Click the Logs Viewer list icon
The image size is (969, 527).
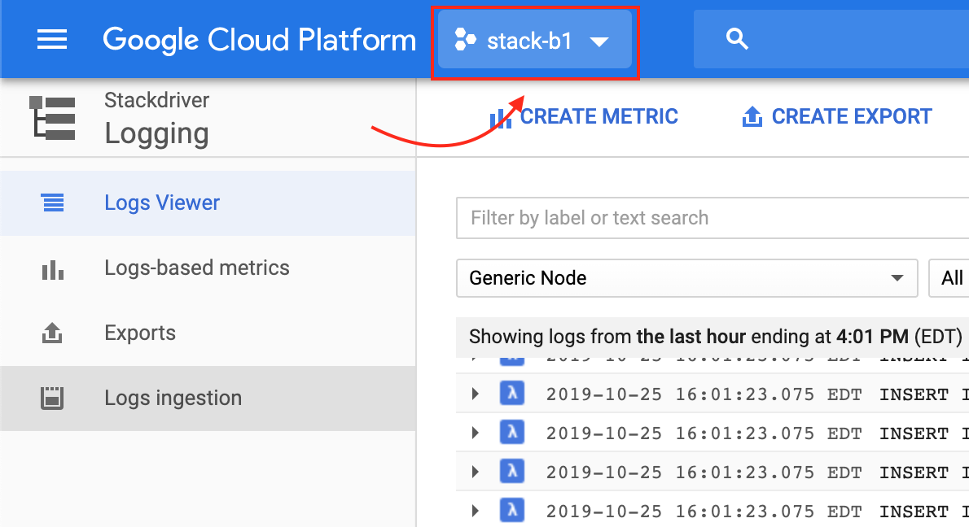point(53,203)
